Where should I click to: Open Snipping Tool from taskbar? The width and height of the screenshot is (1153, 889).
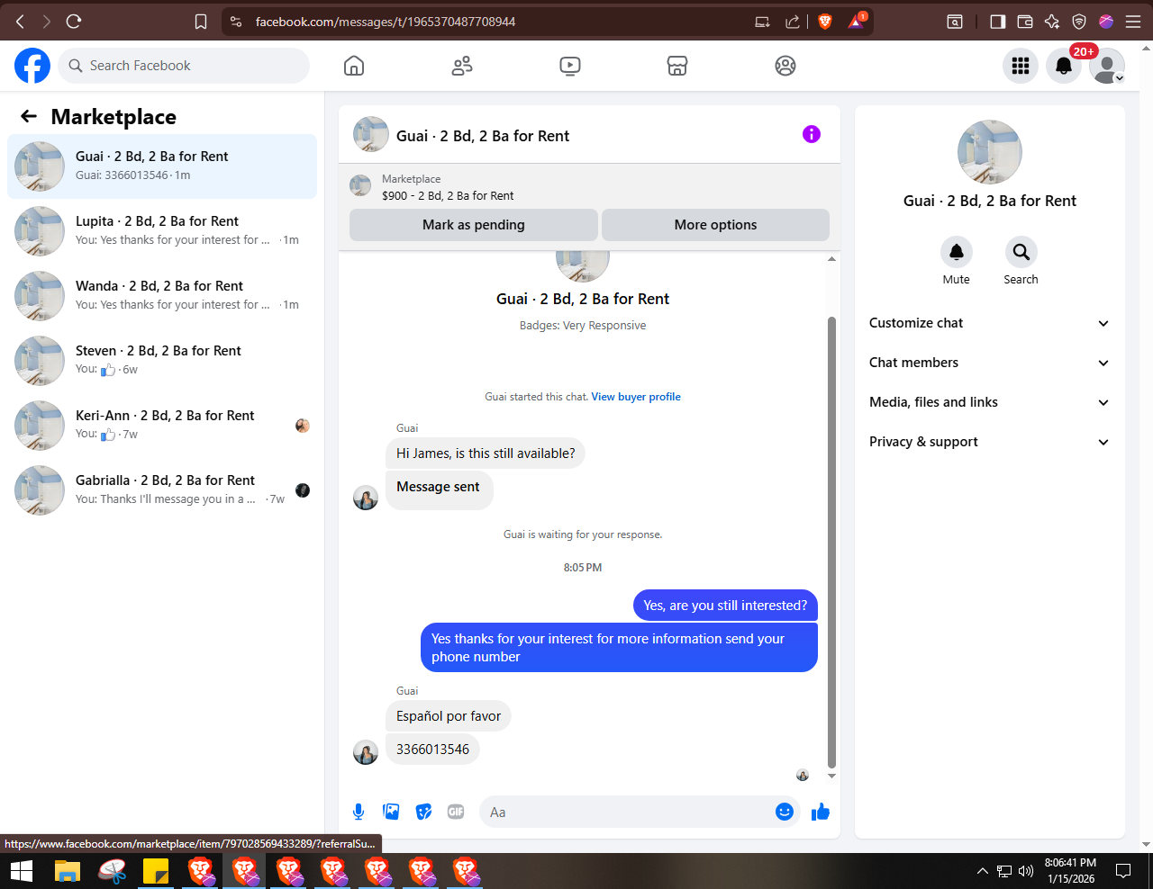112,871
